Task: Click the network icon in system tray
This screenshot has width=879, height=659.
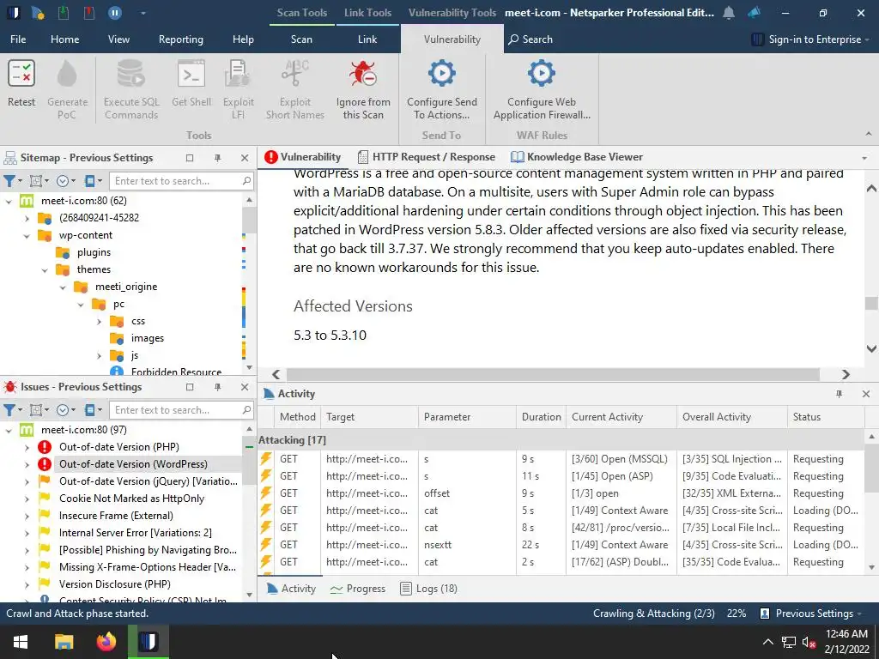Action: coord(789,642)
